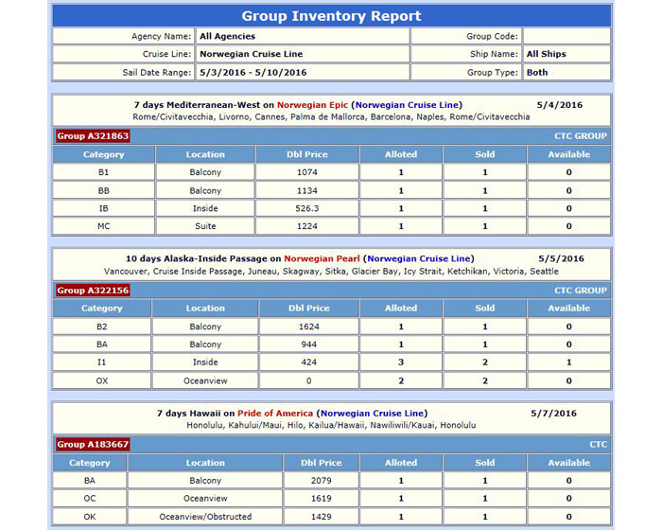Click the Alaska itinerary starting with Vancouver

[331, 272]
